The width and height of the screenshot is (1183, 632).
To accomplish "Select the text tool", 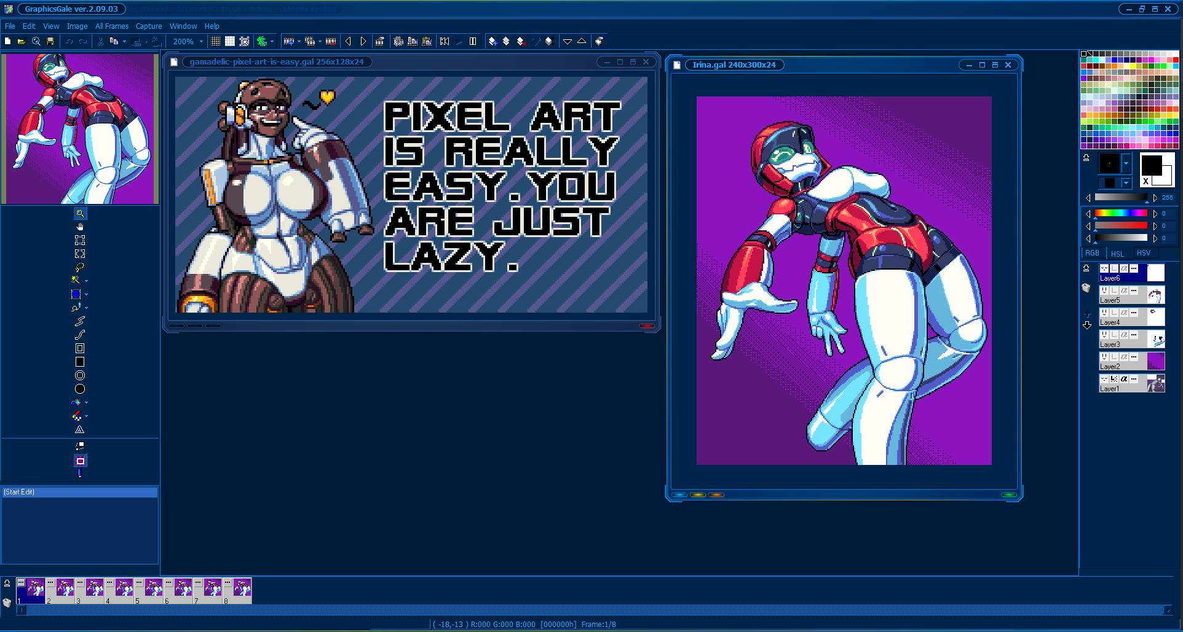I will click(x=80, y=430).
